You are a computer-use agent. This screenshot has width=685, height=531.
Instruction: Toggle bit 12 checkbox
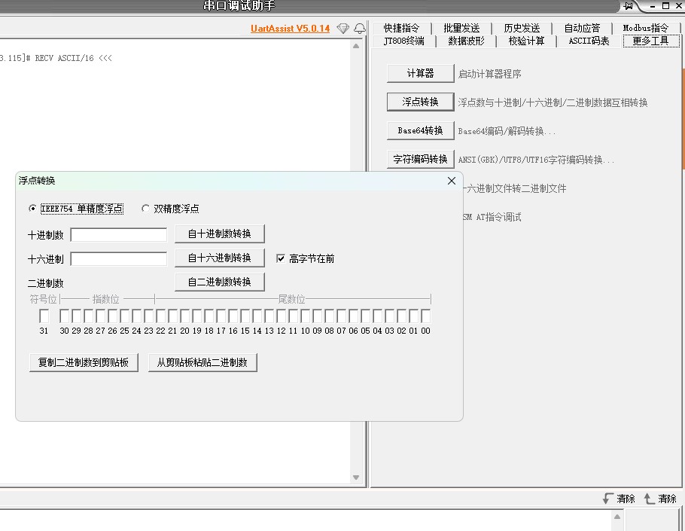pyautogui.click(x=282, y=316)
